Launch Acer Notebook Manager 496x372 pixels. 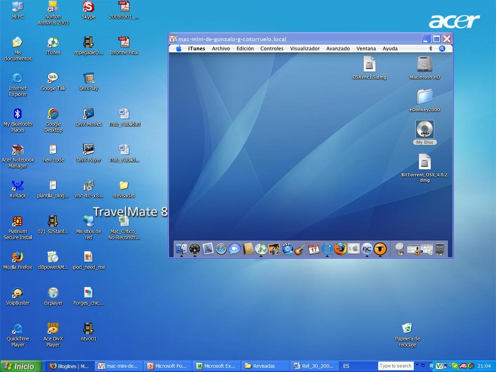tap(18, 156)
